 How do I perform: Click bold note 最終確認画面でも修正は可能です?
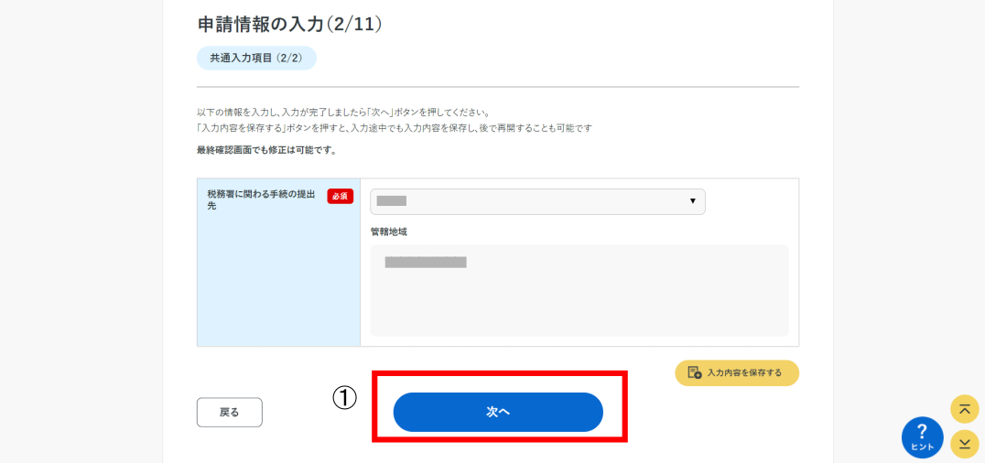(266, 151)
